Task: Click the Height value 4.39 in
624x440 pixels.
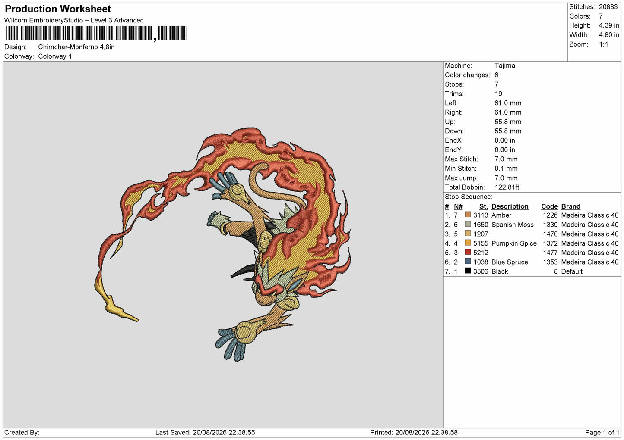Action: [609, 26]
